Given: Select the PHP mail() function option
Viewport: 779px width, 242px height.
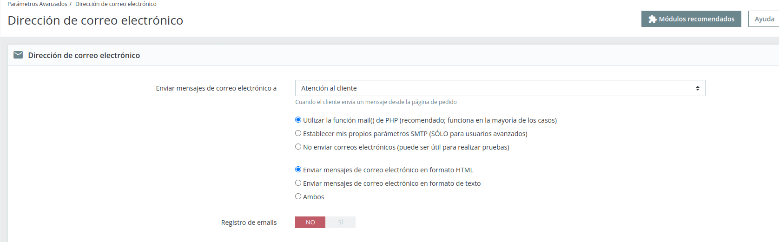Looking at the screenshot, I should pos(298,120).
